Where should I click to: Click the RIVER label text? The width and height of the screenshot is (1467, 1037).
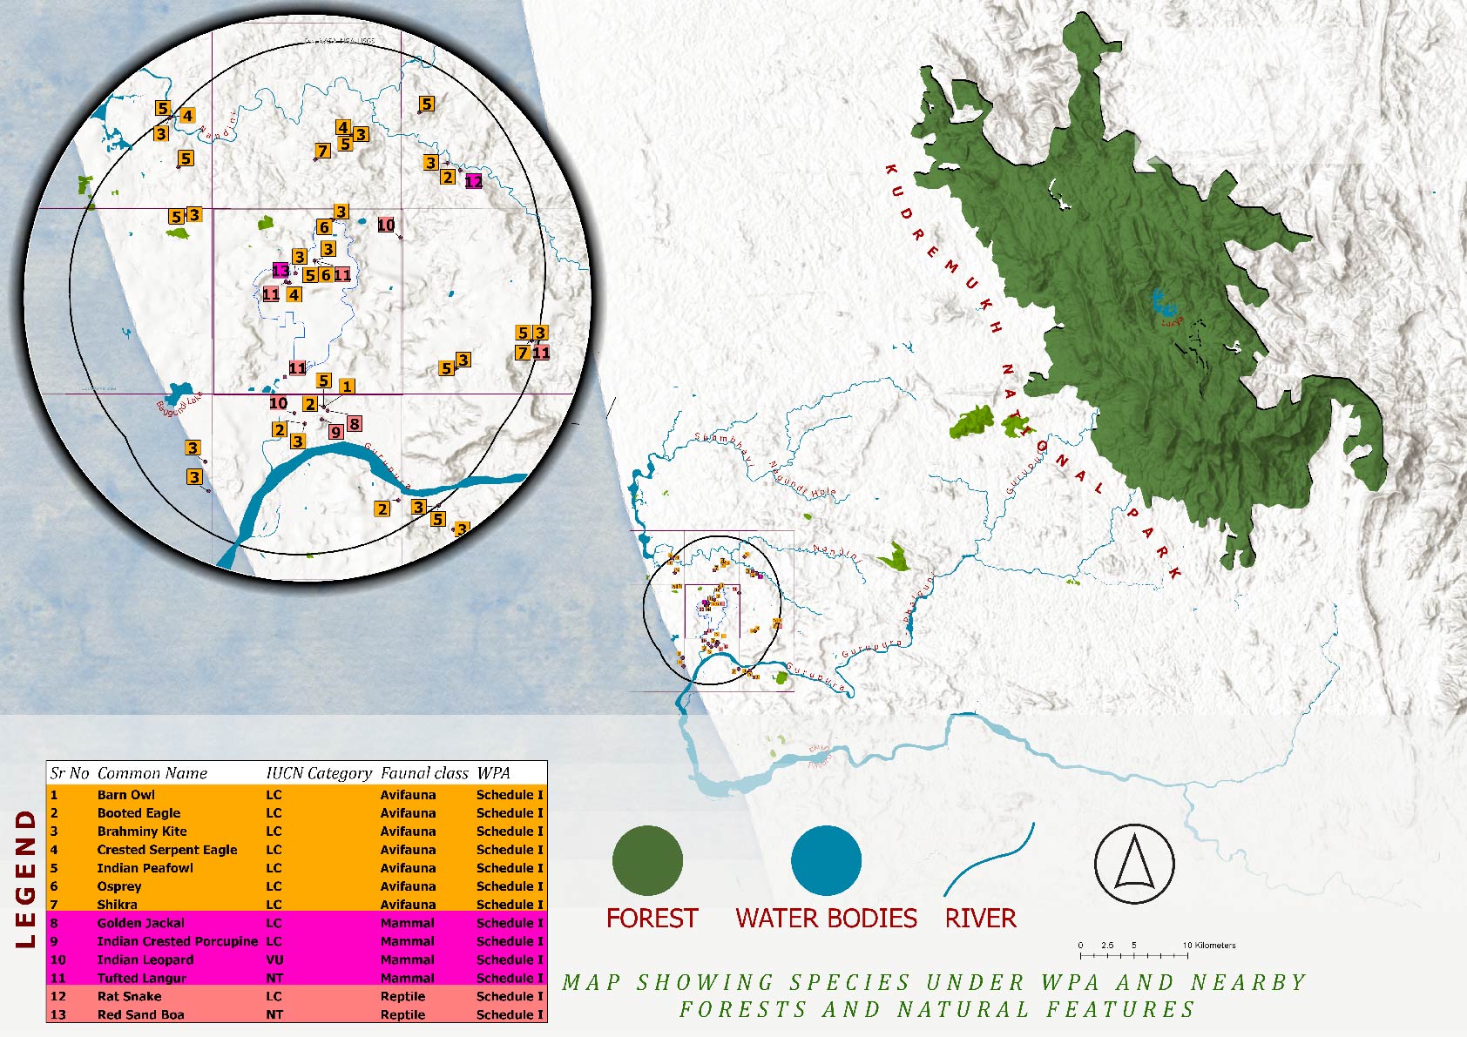[980, 919]
